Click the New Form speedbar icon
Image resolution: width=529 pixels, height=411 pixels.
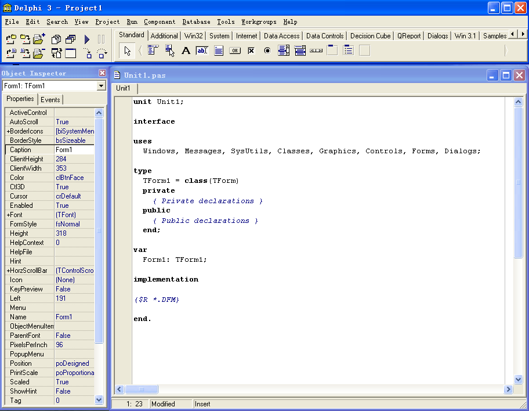(71, 53)
